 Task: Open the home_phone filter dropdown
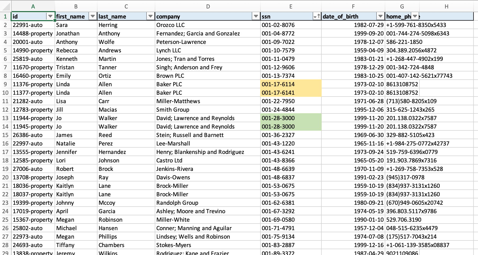415,16
